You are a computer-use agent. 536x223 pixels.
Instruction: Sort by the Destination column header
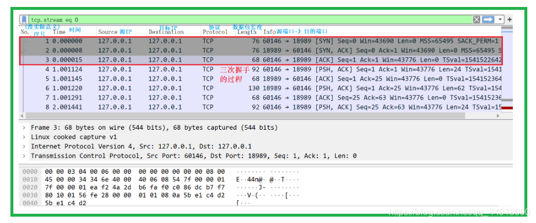[x=166, y=32]
